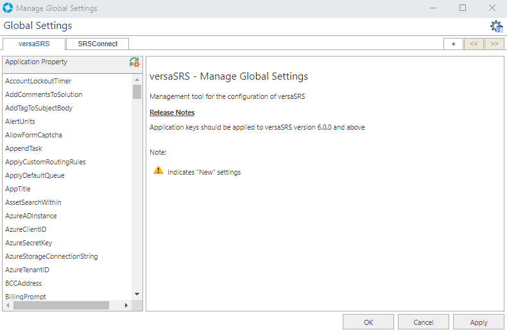The height and width of the screenshot is (332, 507).
Task: Switch to the versaSRS tab
Action: 34,44
